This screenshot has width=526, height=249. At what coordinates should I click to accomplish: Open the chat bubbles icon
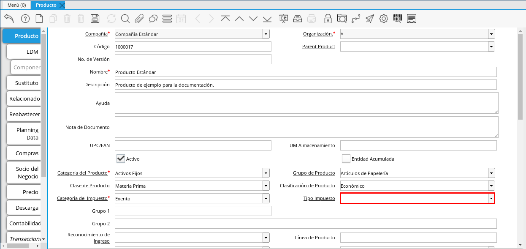point(153,19)
